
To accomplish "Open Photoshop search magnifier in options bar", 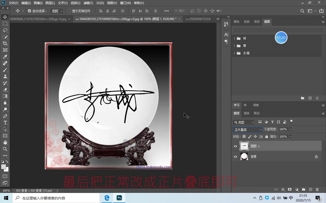I will 302,11.
